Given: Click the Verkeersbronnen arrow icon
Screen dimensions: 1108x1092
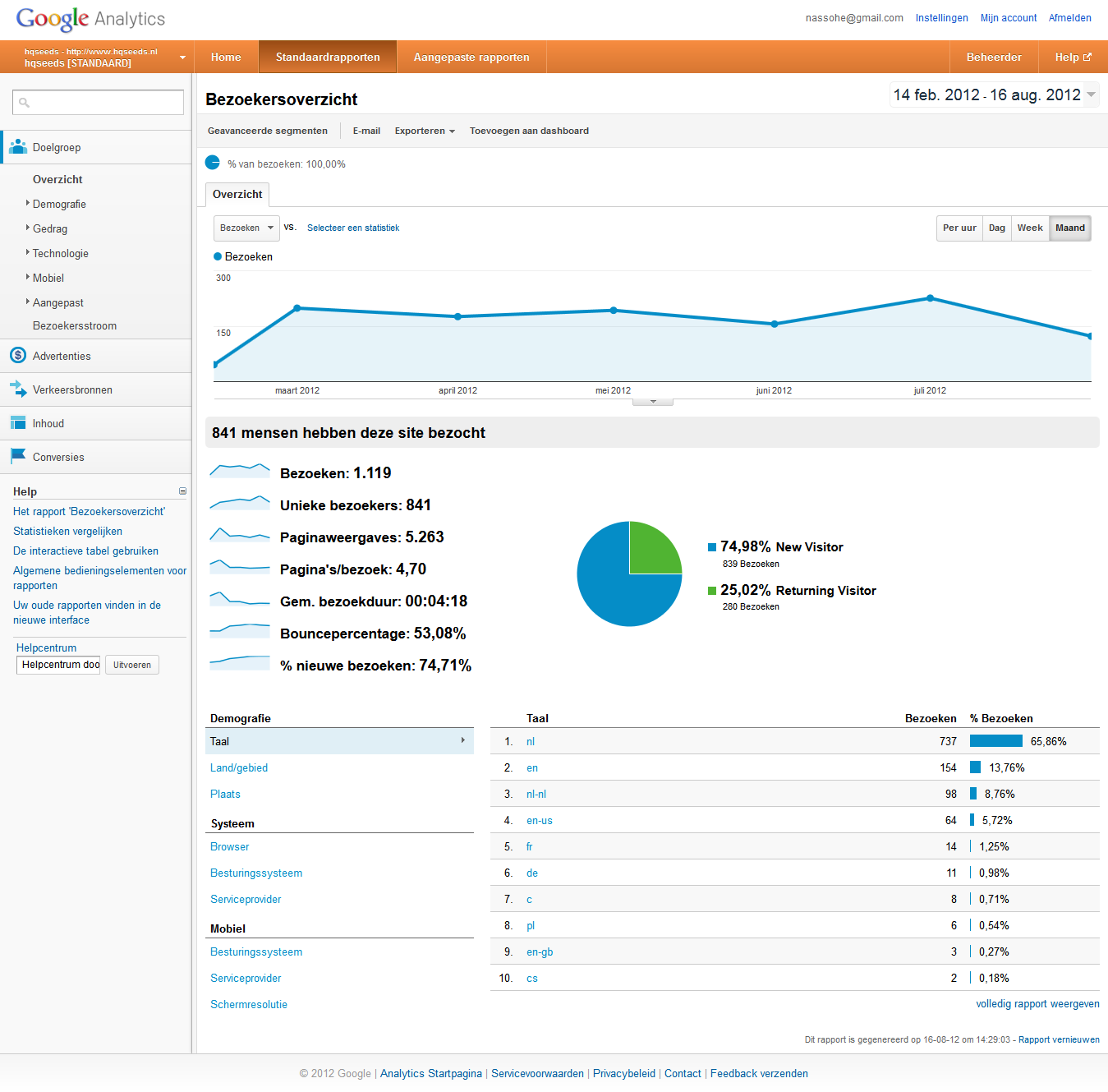Looking at the screenshot, I should point(18,389).
